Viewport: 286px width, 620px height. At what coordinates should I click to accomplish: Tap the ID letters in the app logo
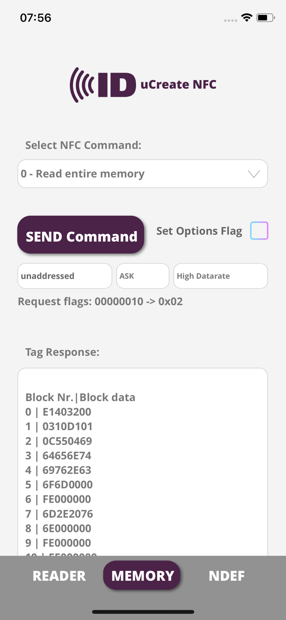(117, 84)
